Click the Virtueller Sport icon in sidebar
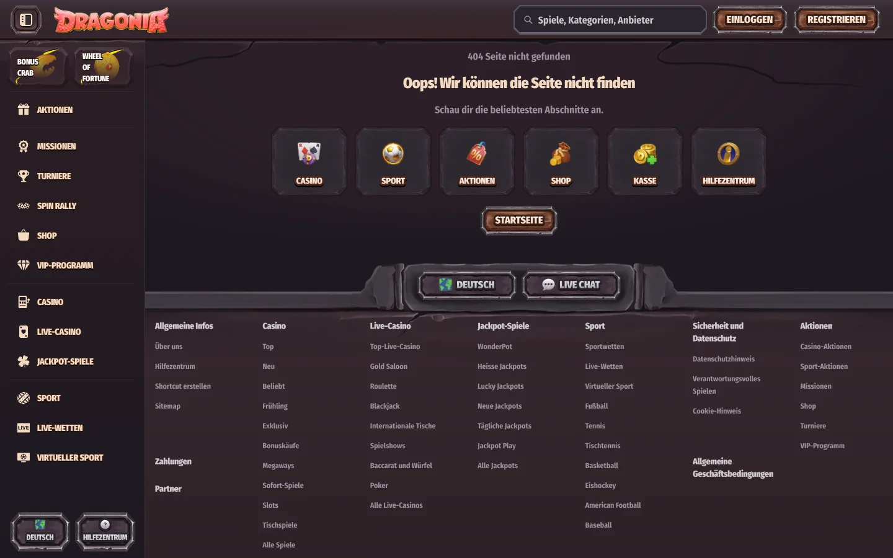The image size is (893, 558). coord(24,458)
